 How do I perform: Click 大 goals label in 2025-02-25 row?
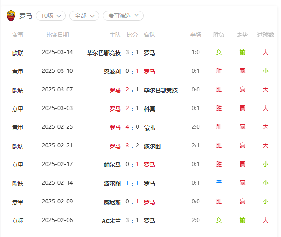[266, 127]
